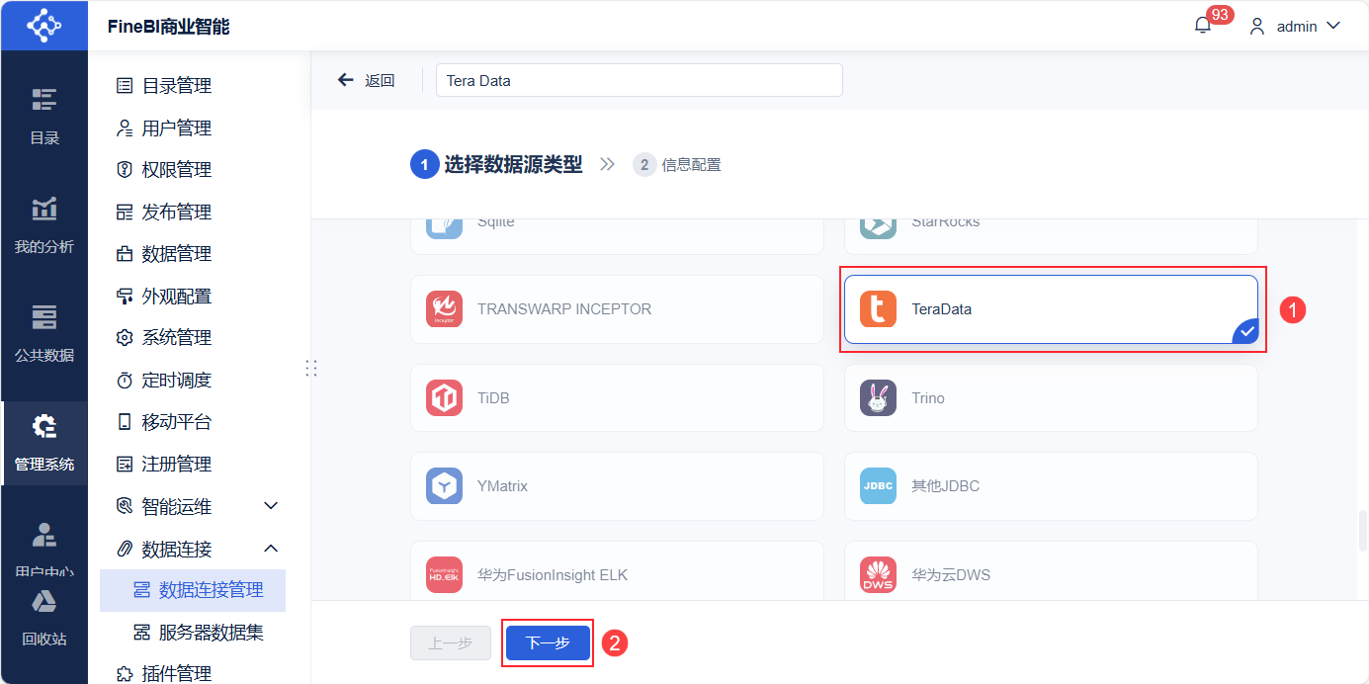Expand the admin account dropdown
The height and width of the screenshot is (684, 1369).
click(1332, 26)
